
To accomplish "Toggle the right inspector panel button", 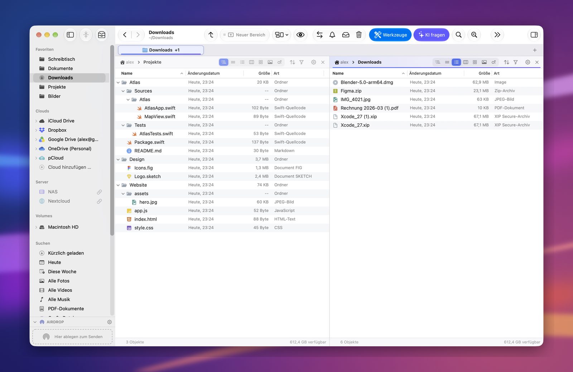I will click(534, 35).
